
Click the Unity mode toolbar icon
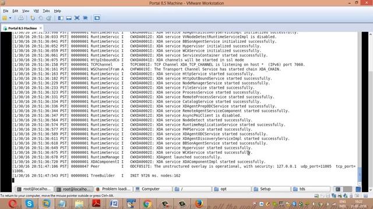(x=86, y=18)
